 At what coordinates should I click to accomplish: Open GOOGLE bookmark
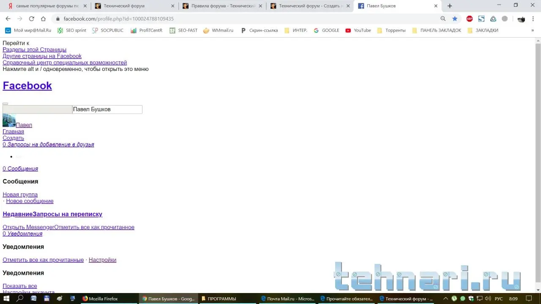[x=326, y=30]
